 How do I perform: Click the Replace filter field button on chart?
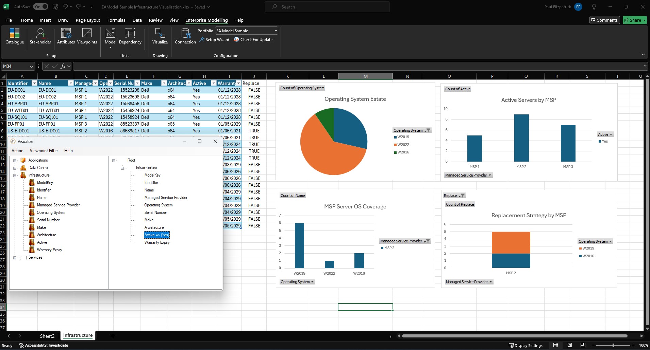[454, 196]
